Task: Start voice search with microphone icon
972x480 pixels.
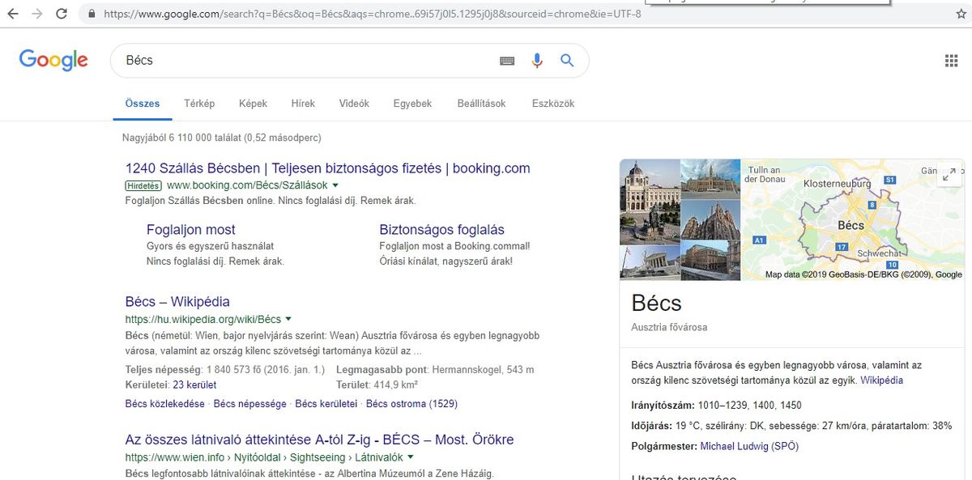Action: (536, 61)
